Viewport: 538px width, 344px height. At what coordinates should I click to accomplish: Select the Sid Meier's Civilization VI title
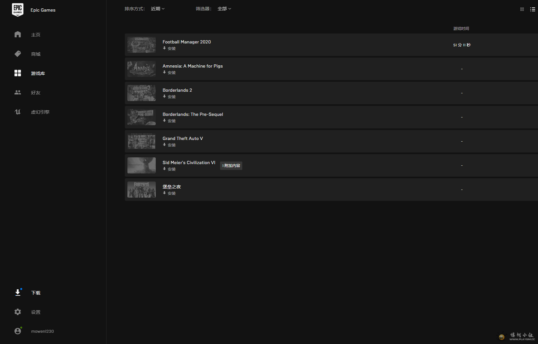[x=189, y=163]
